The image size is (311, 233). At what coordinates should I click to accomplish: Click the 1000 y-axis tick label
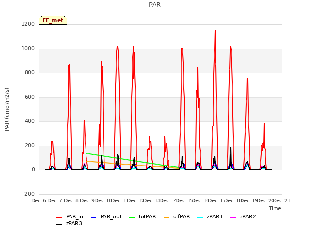[x=28, y=49]
